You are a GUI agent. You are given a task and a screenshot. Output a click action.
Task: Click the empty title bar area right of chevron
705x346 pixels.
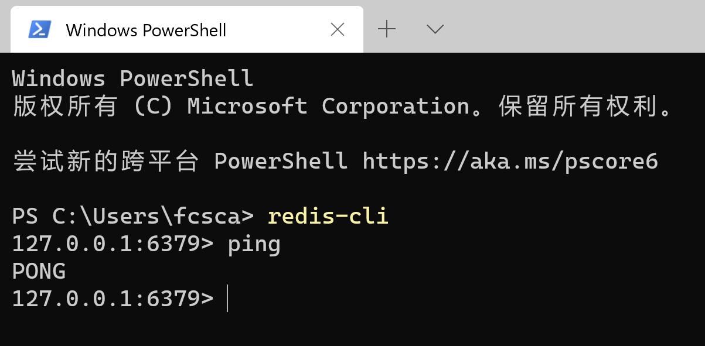[574, 26]
